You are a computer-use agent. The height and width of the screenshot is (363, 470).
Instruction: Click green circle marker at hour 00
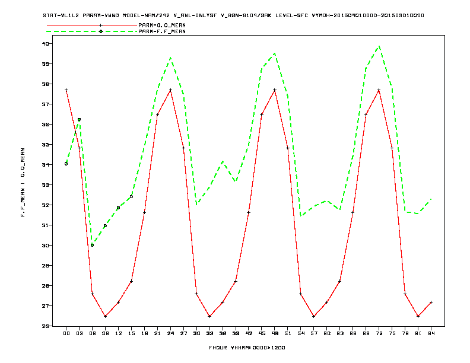(x=66, y=164)
